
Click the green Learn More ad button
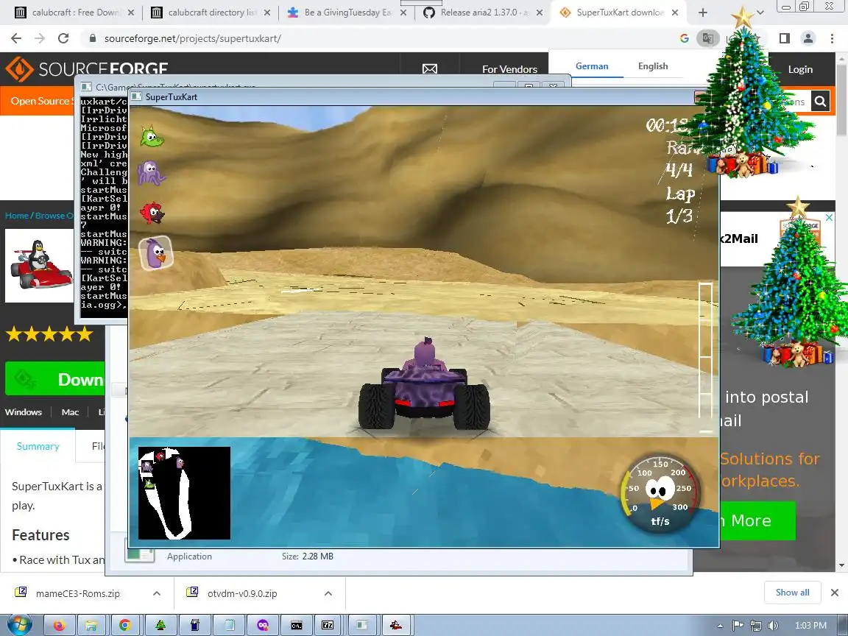coord(757,521)
